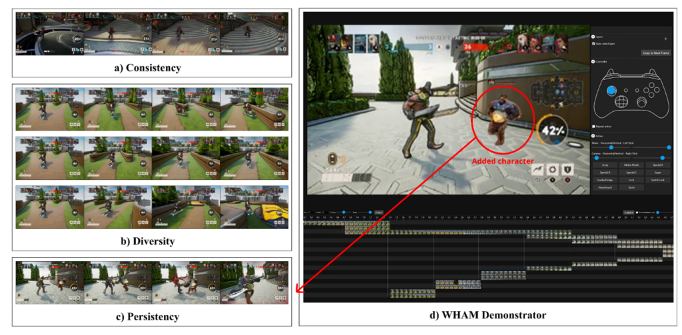682x335 pixels.
Task: Click the dash ability icon in game view
Action: 536,169
